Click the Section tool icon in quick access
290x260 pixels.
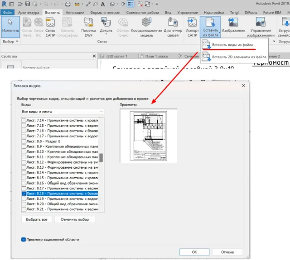coord(123,4)
